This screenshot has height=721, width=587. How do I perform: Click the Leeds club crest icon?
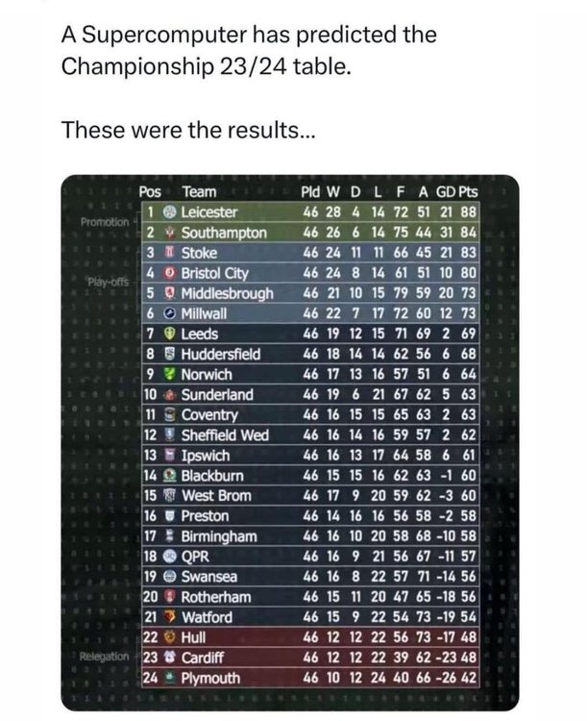pyautogui.click(x=170, y=334)
